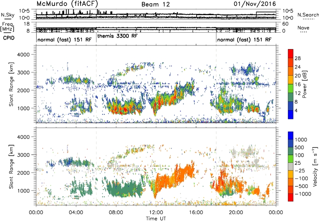This screenshot has width=319, height=221.
Task: Click the 'Slant Range [km]' label of the power panel
Action: (x=12, y=84)
